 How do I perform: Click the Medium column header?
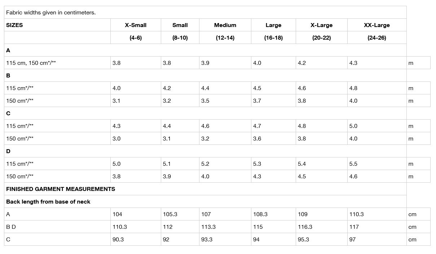coord(225,25)
